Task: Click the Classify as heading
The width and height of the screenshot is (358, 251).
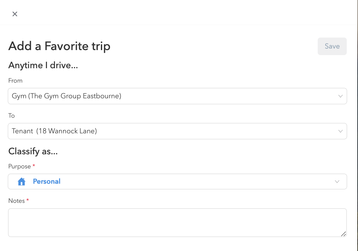Action: tap(33, 151)
